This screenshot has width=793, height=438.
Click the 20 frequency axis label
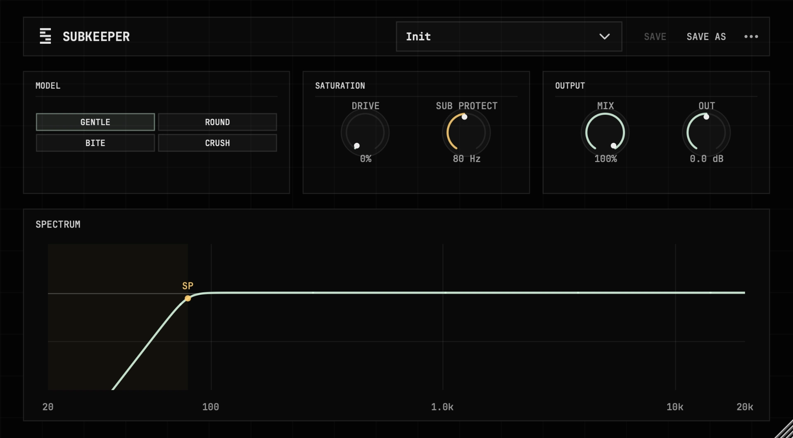tap(48, 407)
